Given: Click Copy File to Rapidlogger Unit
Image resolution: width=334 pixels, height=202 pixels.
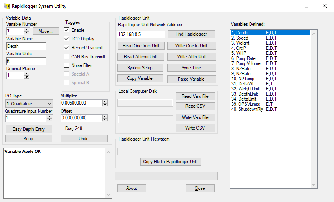Looking at the screenshot, I should pyautogui.click(x=171, y=162).
